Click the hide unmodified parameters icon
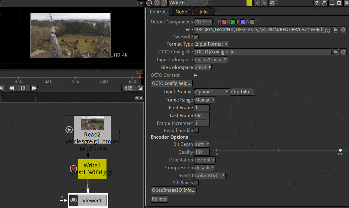The height and width of the screenshot is (208, 349). (x=324, y=3)
